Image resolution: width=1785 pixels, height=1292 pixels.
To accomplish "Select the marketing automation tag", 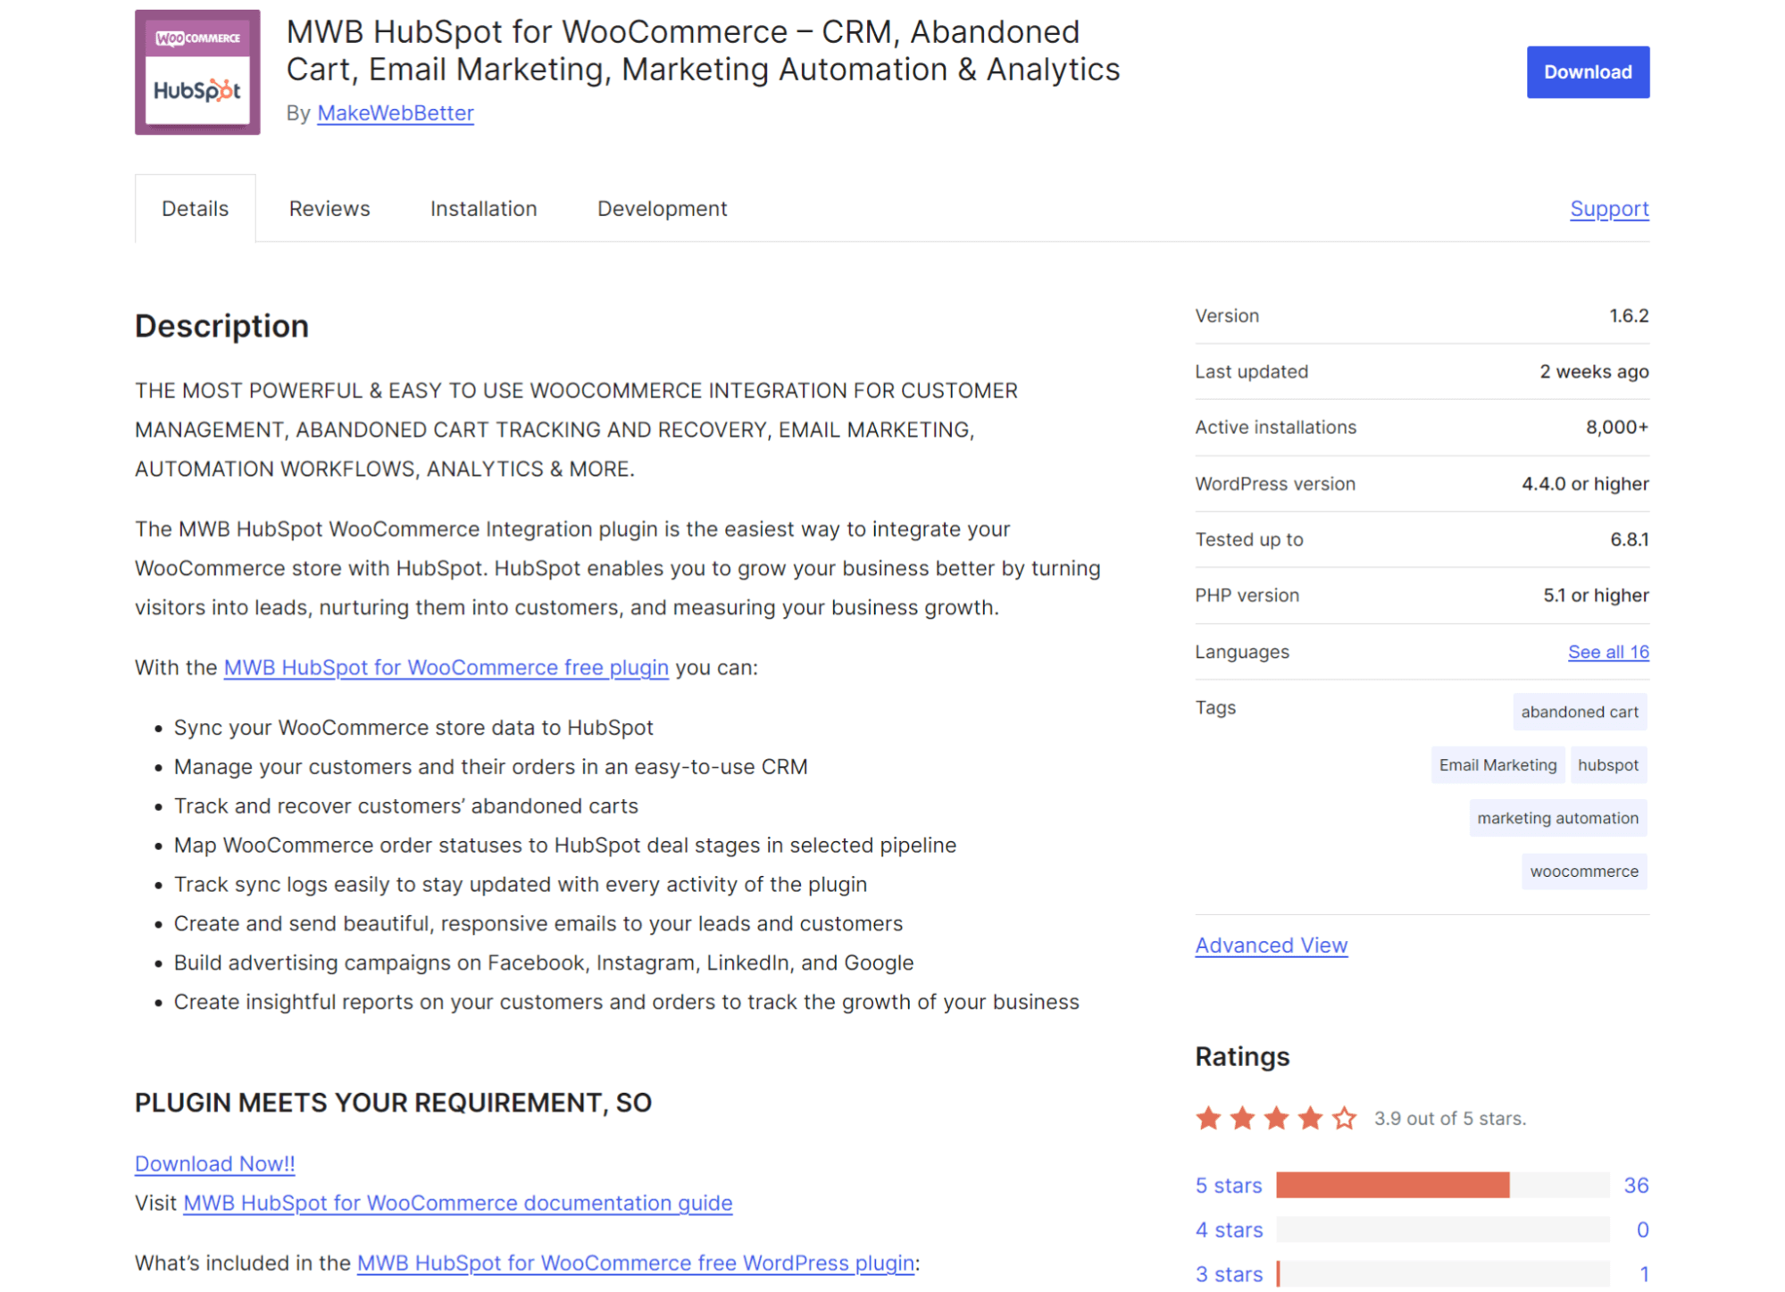I will pos(1557,818).
